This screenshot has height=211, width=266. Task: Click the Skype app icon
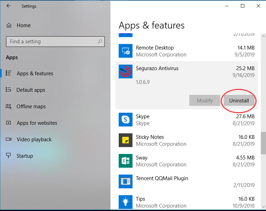click(x=126, y=120)
